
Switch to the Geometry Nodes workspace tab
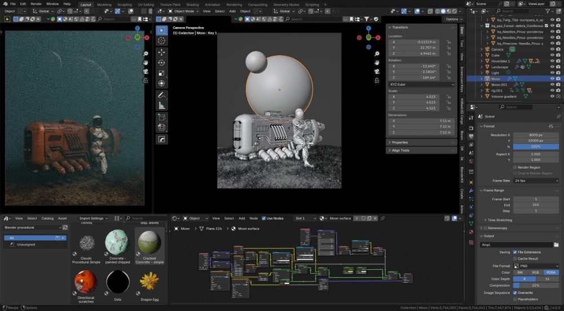point(286,5)
